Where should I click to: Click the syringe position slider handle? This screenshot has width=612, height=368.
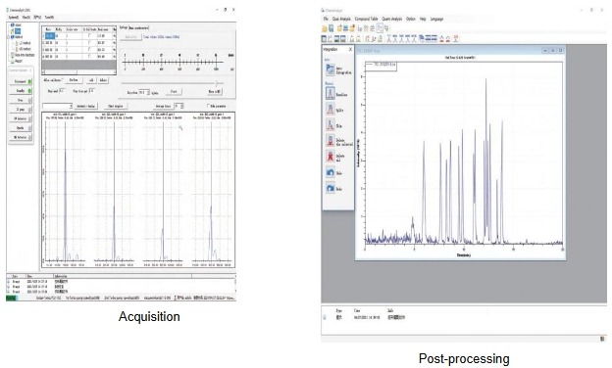217,83
